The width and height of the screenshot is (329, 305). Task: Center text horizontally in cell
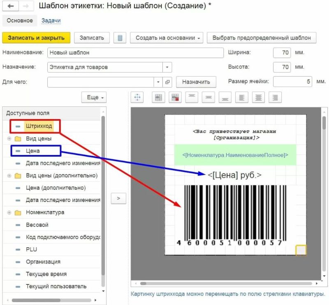(x=259, y=97)
